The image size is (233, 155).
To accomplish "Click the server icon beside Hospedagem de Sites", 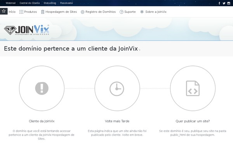I will [43, 12].
